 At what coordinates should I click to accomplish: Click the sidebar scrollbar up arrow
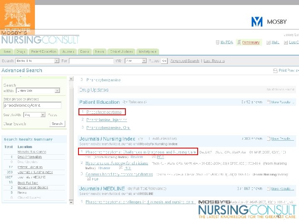point(71,79)
